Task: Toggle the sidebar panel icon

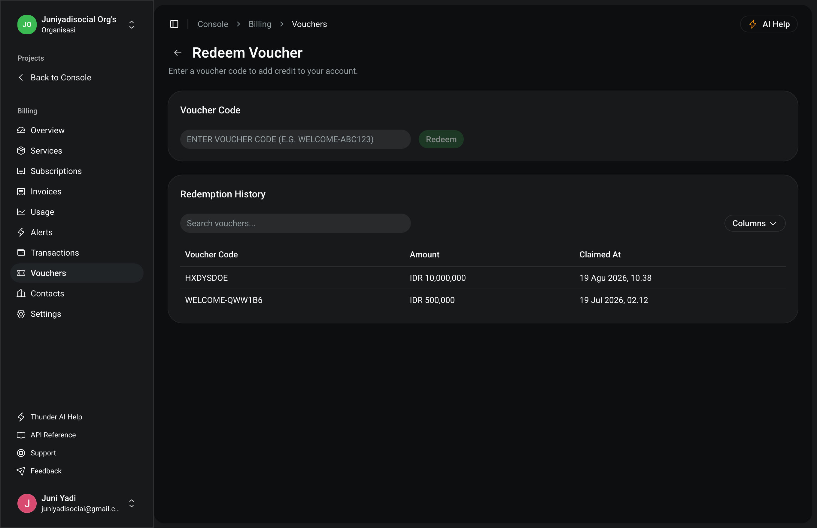Action: tap(174, 24)
